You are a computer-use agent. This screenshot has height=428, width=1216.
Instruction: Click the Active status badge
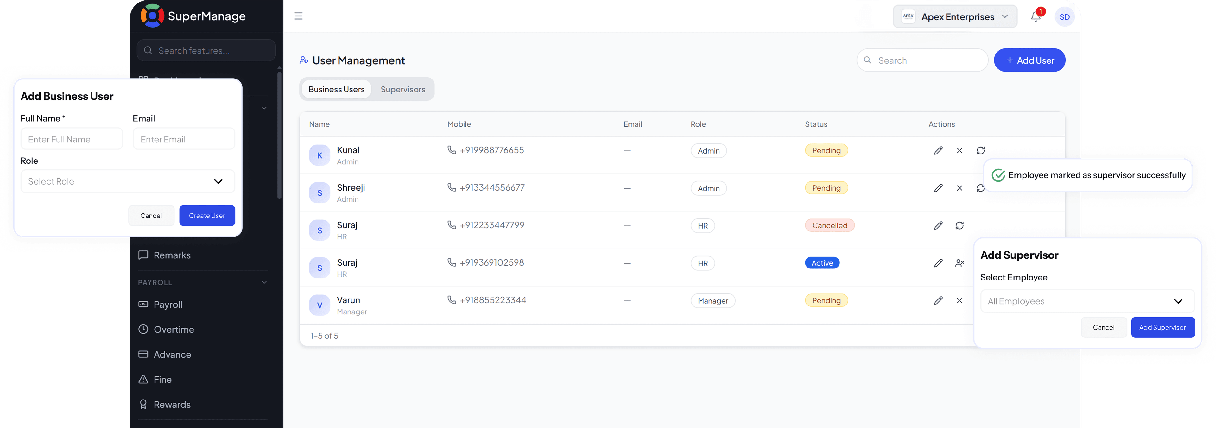coord(822,263)
